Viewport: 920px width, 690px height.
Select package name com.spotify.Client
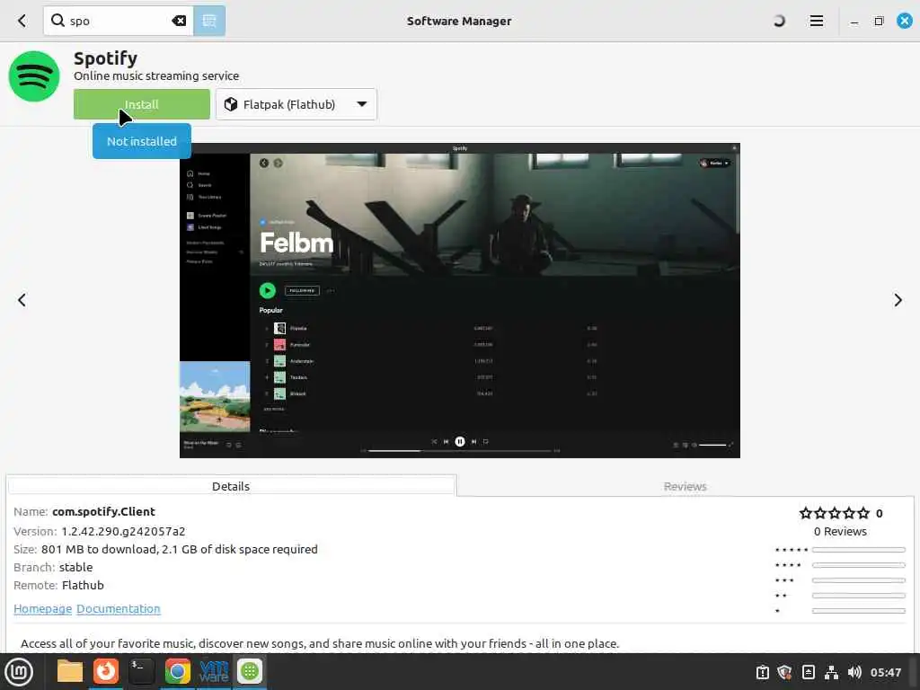click(103, 511)
